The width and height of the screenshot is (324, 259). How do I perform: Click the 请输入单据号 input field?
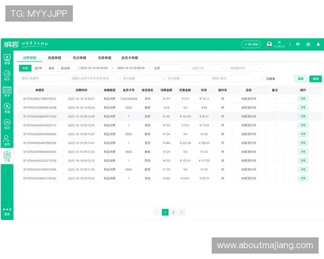click(43, 79)
